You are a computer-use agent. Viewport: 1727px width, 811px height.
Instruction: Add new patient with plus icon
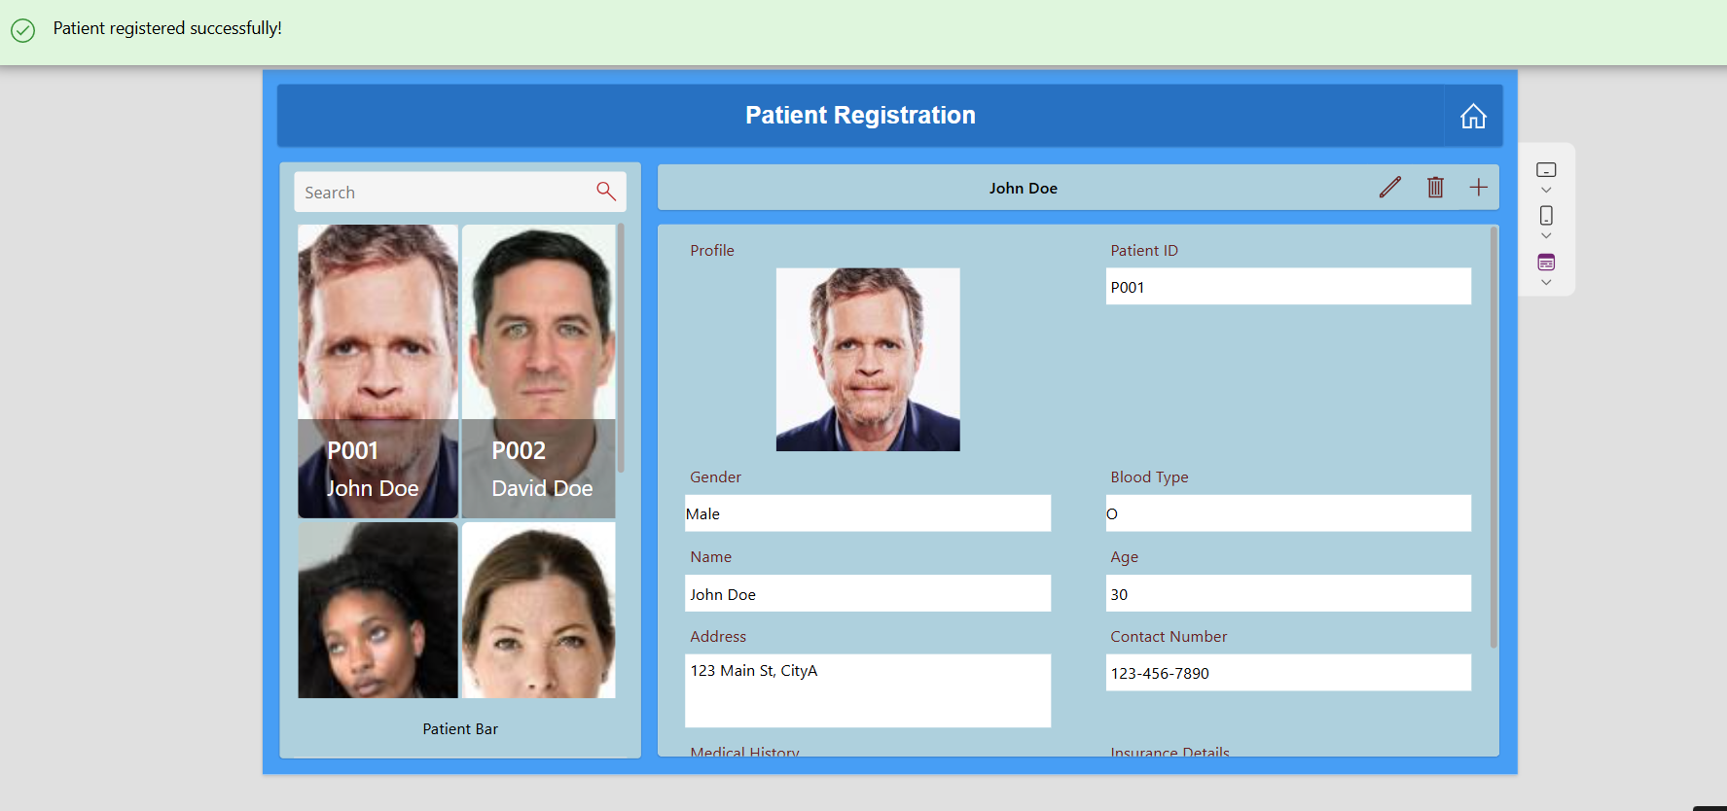point(1478,188)
